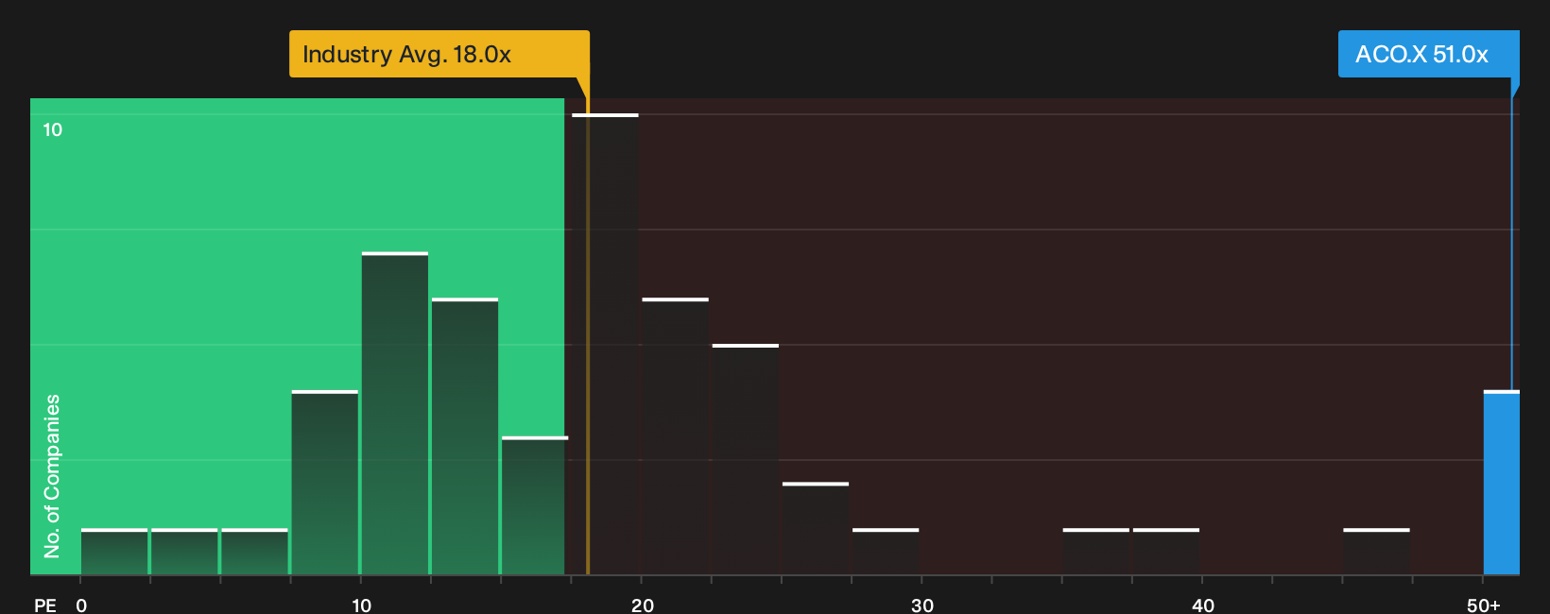
Task: Click the x-axis label '40'
Action: click(1203, 605)
